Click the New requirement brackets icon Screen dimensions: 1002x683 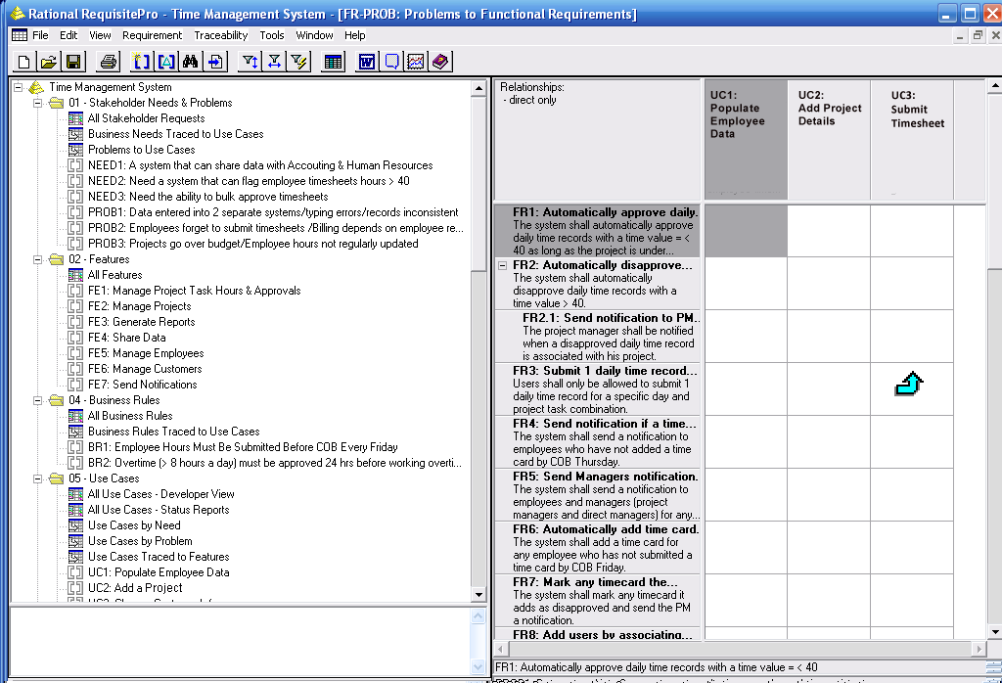[x=141, y=62]
